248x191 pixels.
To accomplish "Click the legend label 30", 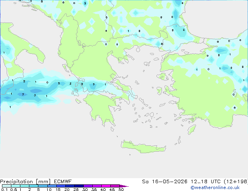I will click(85, 189).
